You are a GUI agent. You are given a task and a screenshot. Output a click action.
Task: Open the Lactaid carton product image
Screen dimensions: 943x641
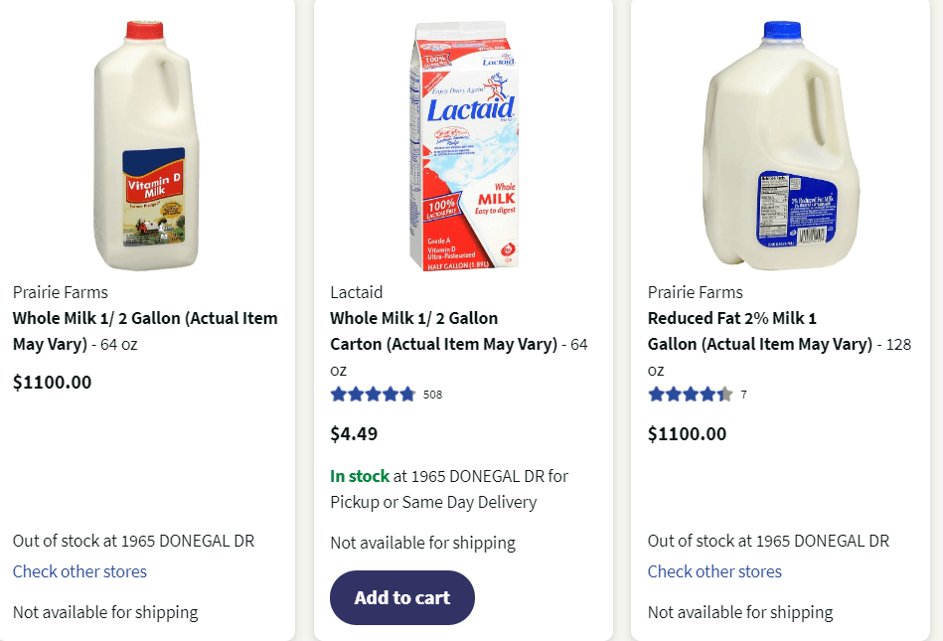point(464,146)
